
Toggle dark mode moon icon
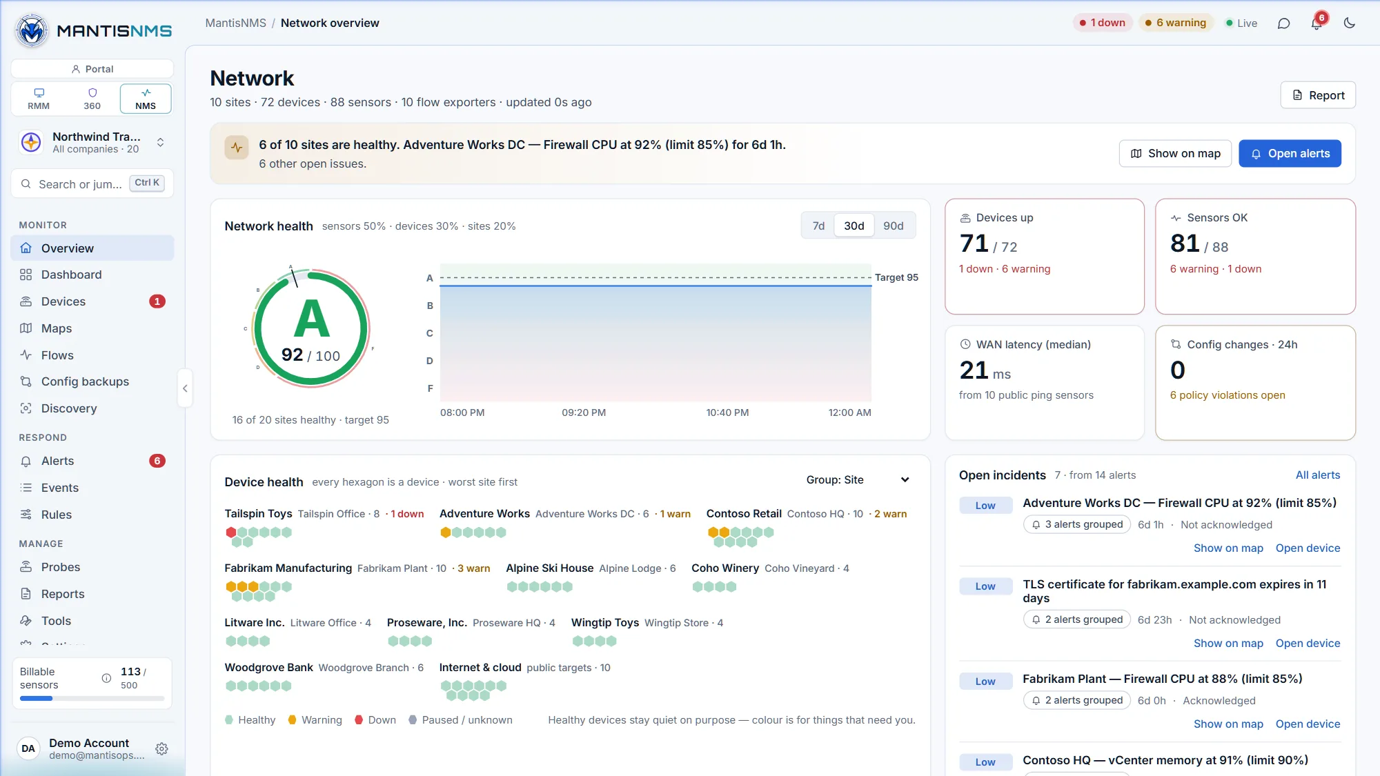pos(1350,23)
